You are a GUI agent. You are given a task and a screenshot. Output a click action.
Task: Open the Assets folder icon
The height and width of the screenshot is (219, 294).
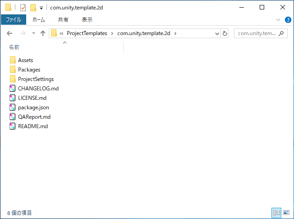tap(13, 60)
